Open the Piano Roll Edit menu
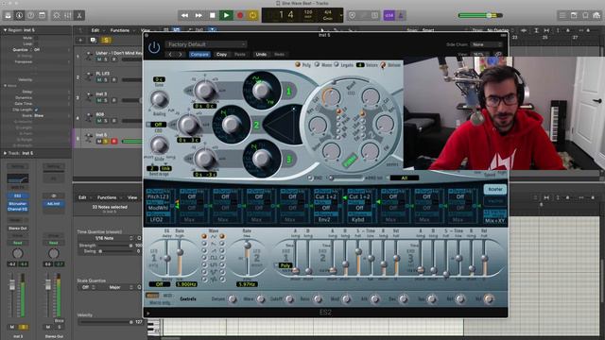 (x=82, y=197)
